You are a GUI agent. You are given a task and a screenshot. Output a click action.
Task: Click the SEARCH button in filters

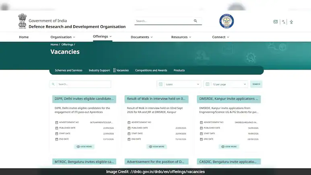click(x=256, y=84)
